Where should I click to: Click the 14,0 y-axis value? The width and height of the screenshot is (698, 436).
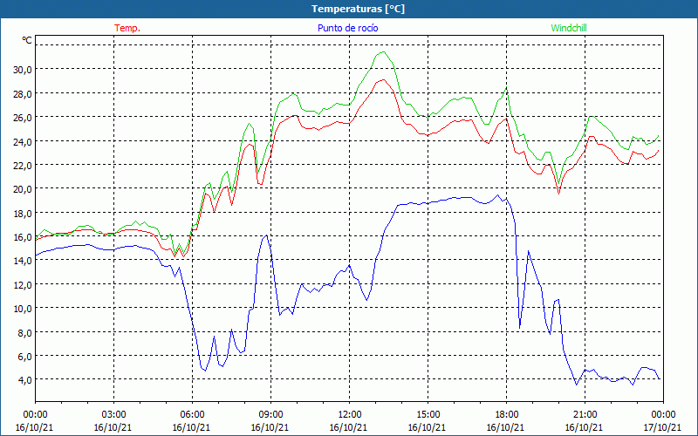click(x=23, y=261)
